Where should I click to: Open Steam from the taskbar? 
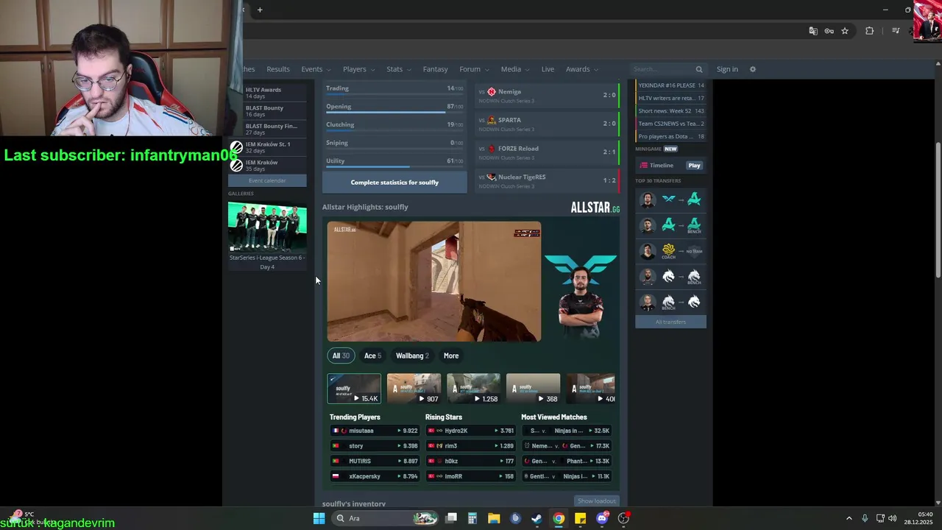coord(536,518)
